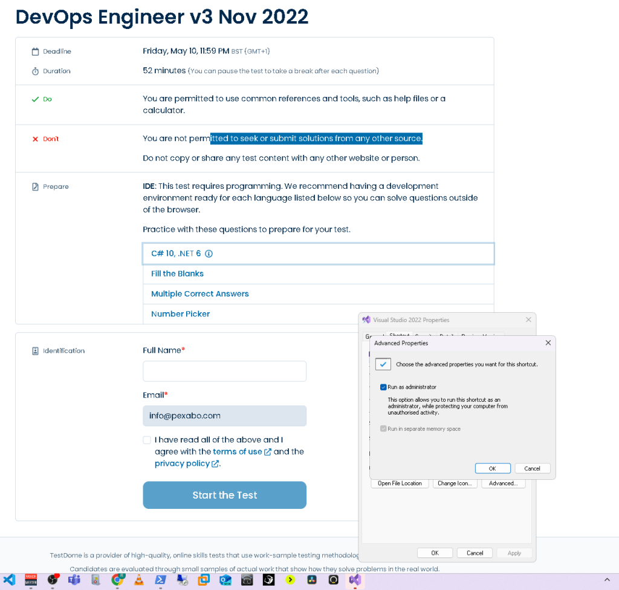
Task: Open PowerShell from the taskbar
Action: [x=160, y=580]
